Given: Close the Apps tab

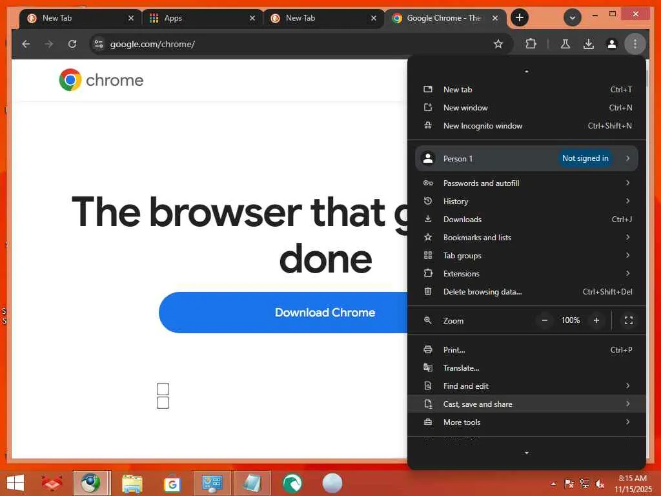Looking at the screenshot, I should (252, 18).
